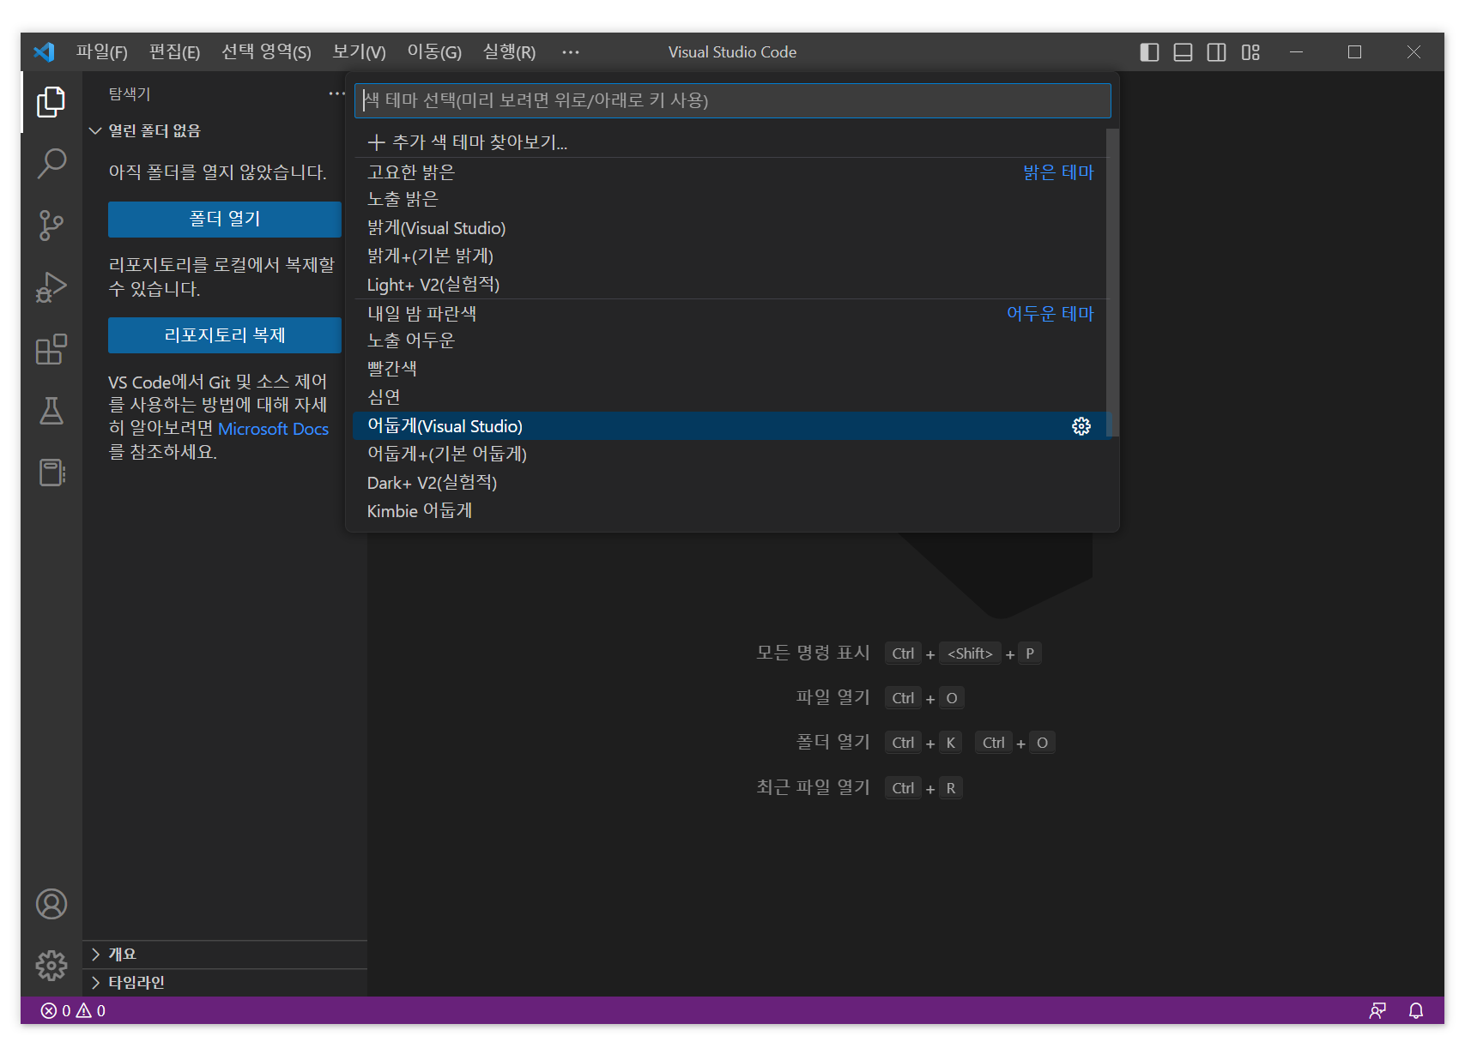This screenshot has height=1054, width=1465.
Task: Select the 노출 어두운 theme
Action: (730, 340)
